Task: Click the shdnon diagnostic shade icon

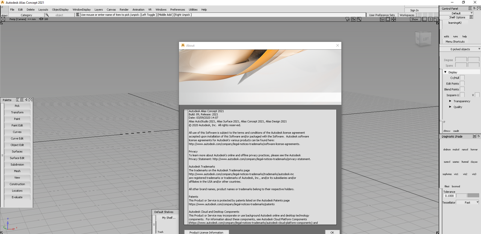Action: coord(447,149)
